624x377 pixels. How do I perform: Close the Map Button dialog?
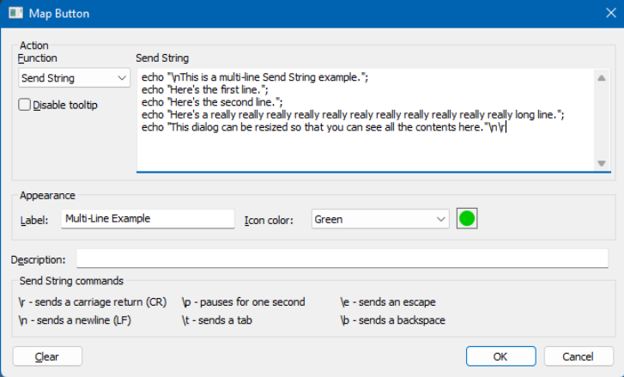point(604,14)
